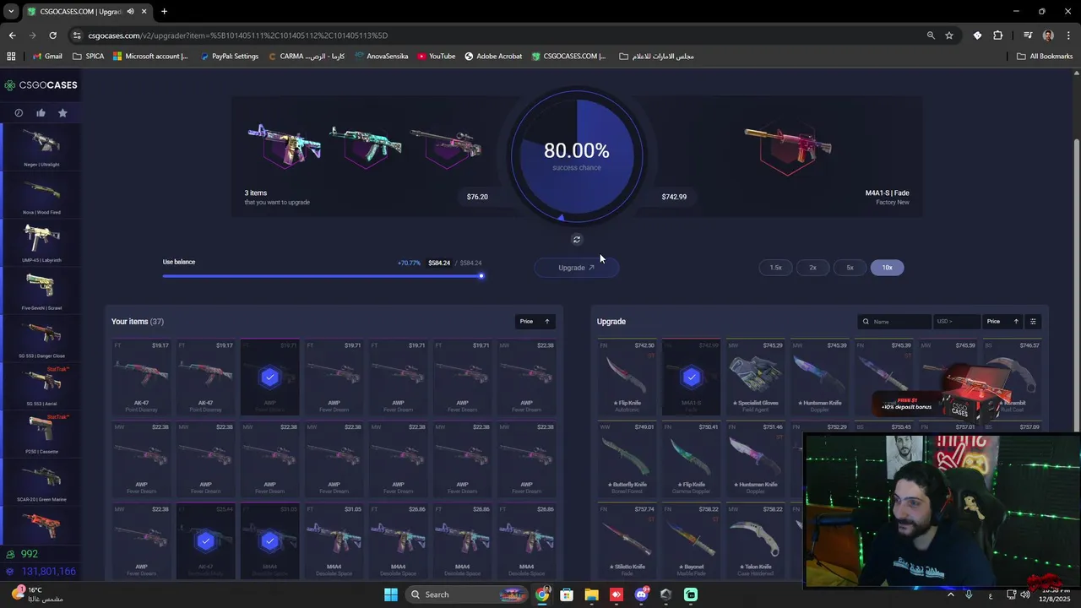Select the thumbs-up best drops icon
The width and height of the screenshot is (1081, 608).
coord(41,113)
